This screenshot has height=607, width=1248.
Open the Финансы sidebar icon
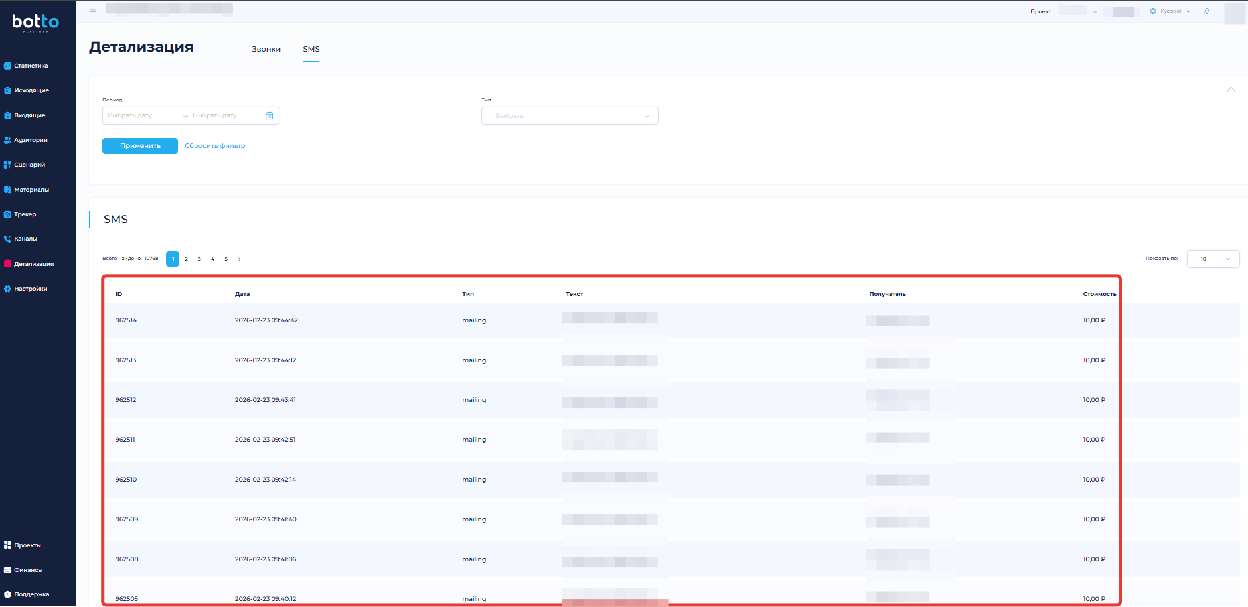(x=7, y=570)
